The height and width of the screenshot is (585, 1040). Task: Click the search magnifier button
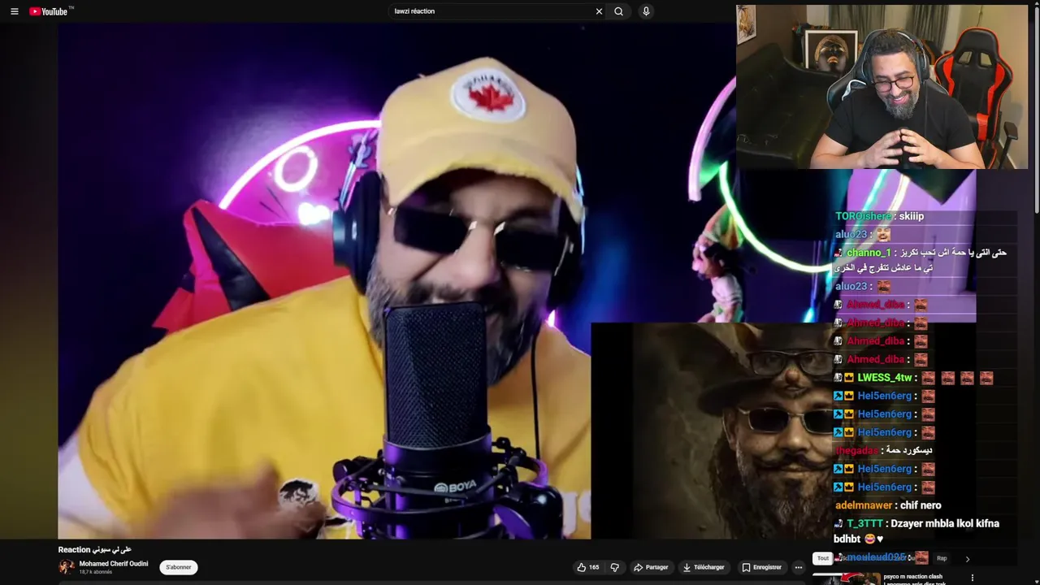tap(619, 11)
